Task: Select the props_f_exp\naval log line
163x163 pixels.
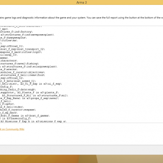Action: click(29, 98)
